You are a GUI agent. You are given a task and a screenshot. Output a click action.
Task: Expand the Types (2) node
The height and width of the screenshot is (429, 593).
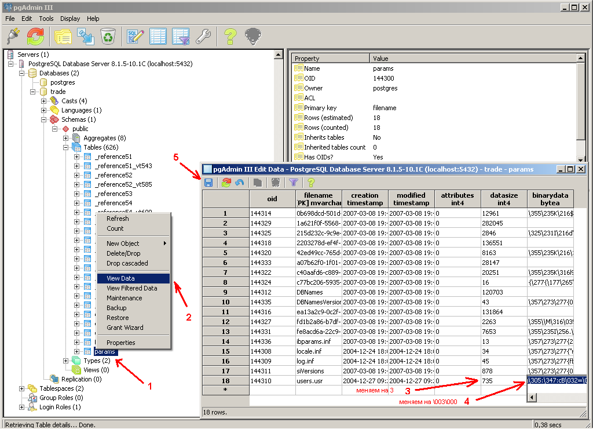click(x=65, y=361)
